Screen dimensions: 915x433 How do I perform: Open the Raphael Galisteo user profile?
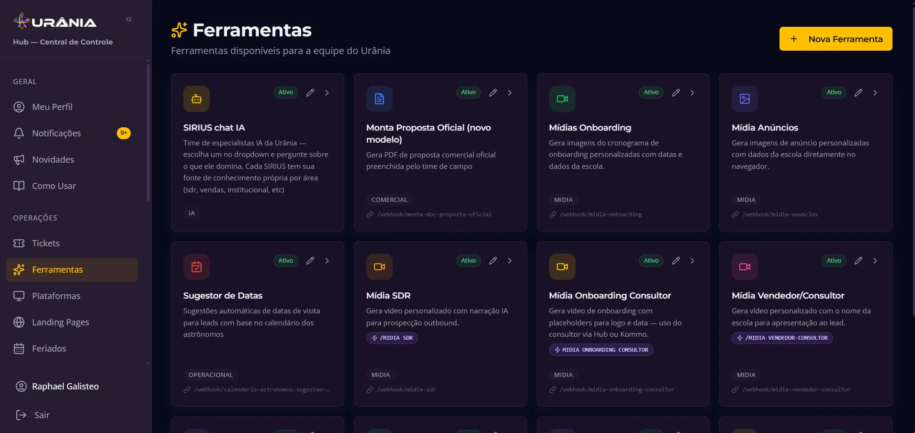point(57,386)
